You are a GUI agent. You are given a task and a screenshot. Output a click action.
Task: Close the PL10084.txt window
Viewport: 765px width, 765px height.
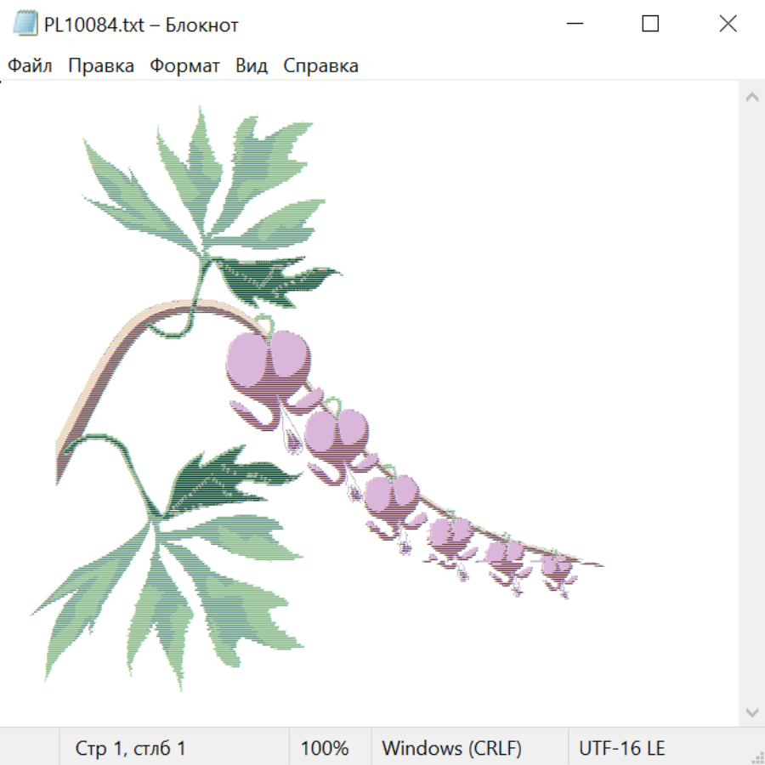pos(728,24)
